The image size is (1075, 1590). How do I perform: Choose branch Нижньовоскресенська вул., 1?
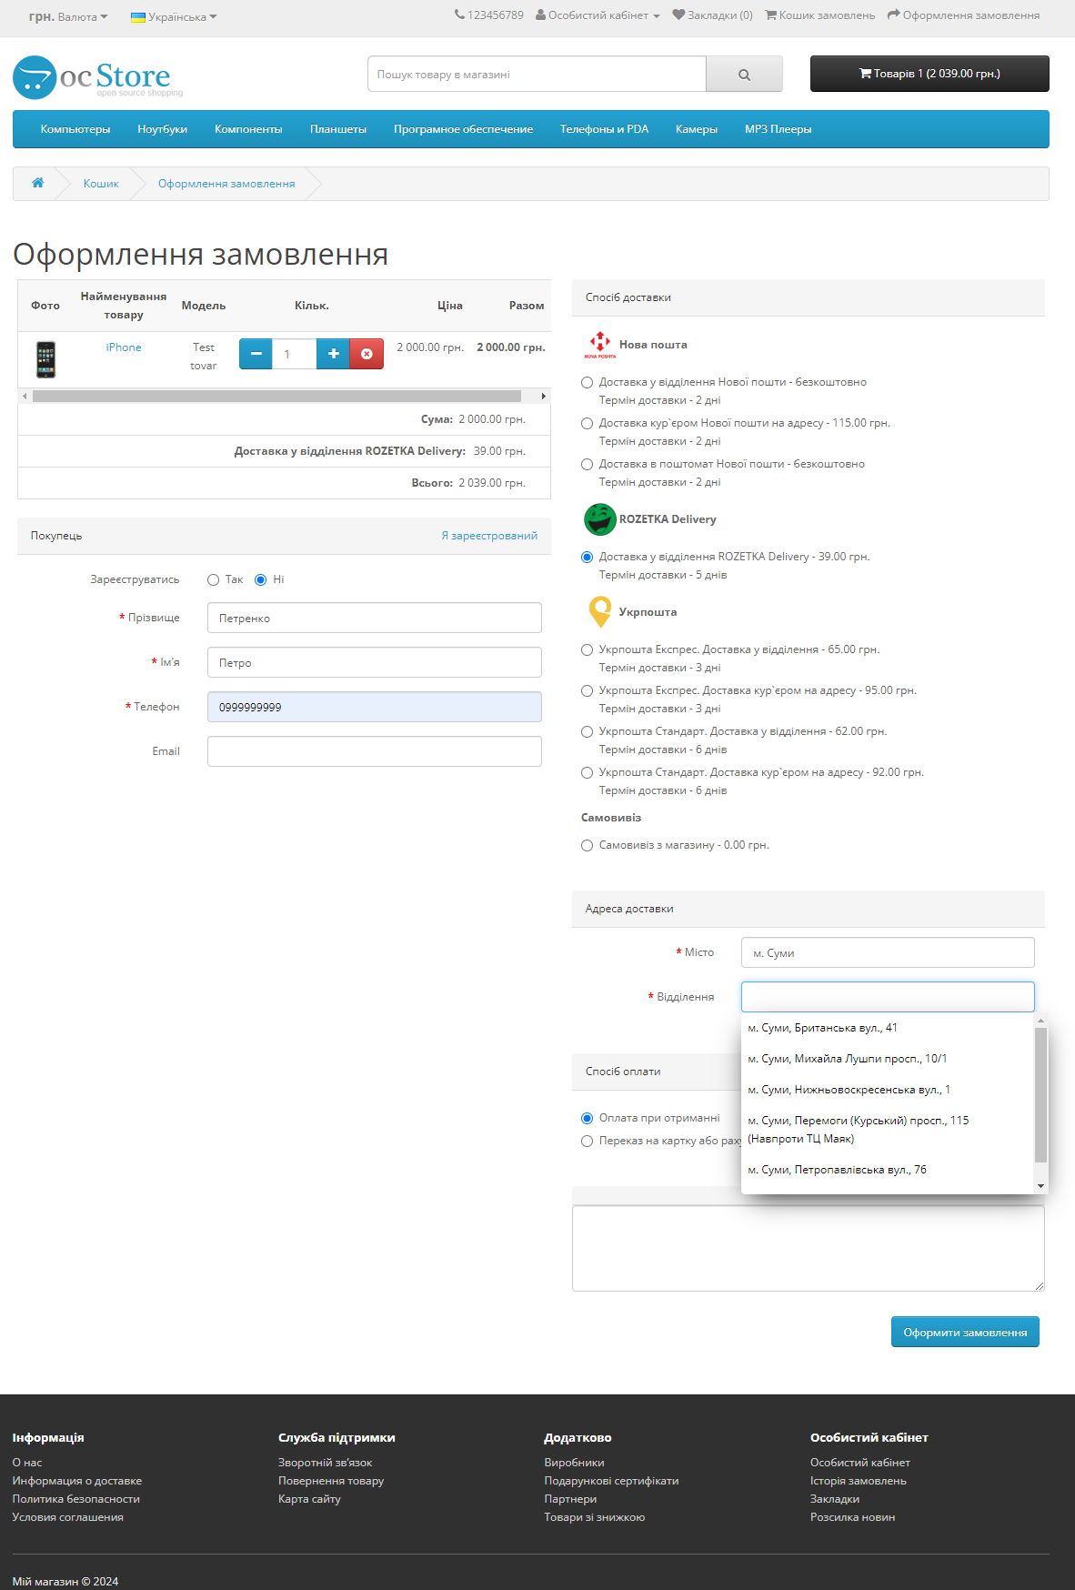[889, 1090]
